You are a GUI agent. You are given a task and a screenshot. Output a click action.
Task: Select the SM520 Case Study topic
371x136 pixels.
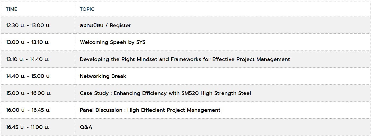point(165,93)
